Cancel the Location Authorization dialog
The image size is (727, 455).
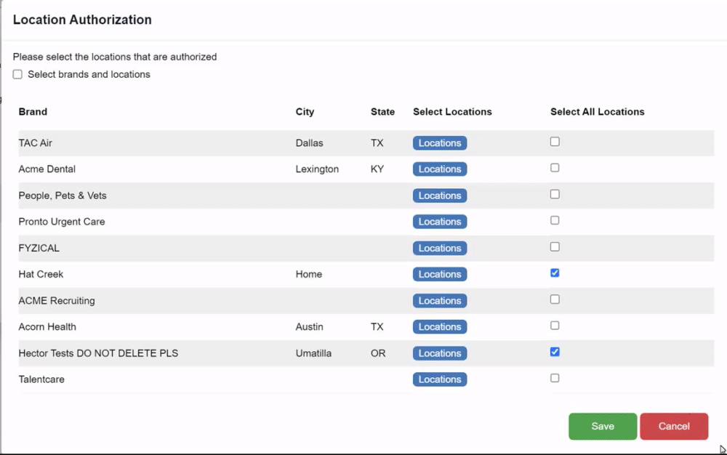673,427
